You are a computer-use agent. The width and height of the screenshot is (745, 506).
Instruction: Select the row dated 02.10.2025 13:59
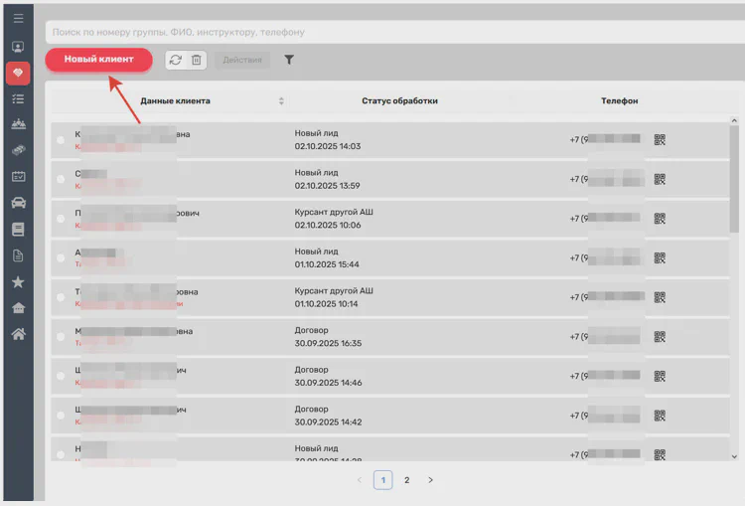point(61,179)
